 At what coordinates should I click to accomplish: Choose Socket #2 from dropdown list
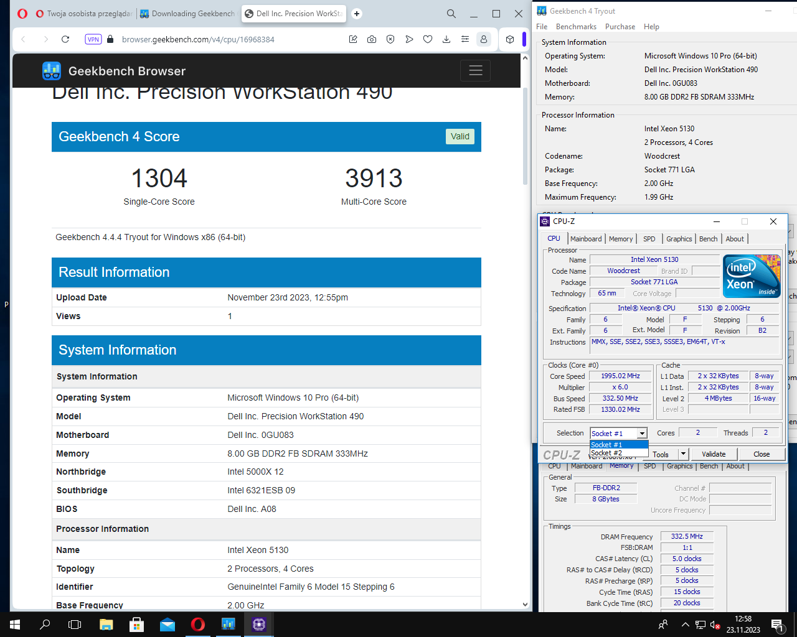619,453
